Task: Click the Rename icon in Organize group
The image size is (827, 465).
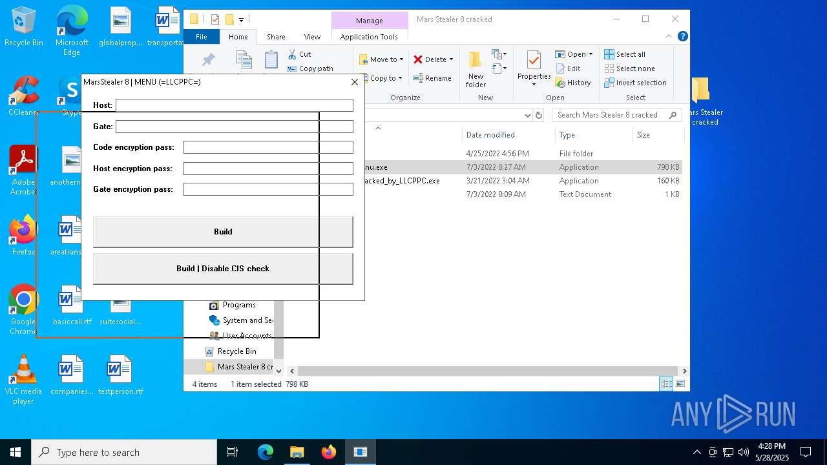Action: (418, 78)
